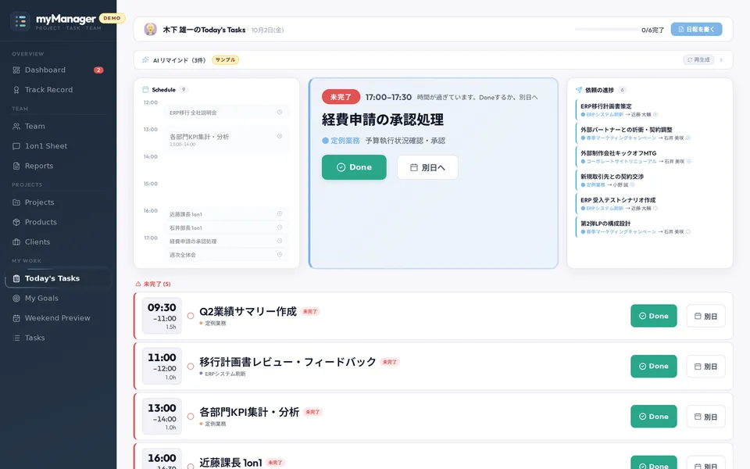Reschedule 各部門KPI集計・分析 with 別日 button
Screen dimensions: 750x469
[705, 417]
